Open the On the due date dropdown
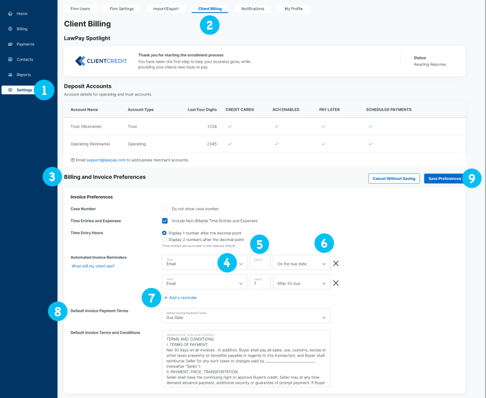Screen dimensions: 486x398 (301, 263)
